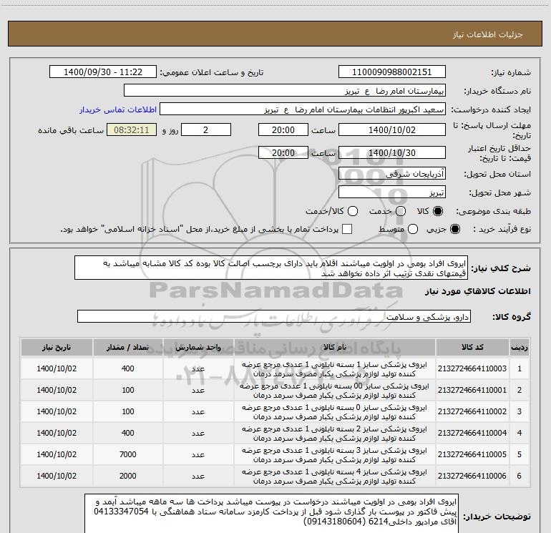Click product code 213272464110003
The height and width of the screenshot is (533, 551).
(x=472, y=368)
